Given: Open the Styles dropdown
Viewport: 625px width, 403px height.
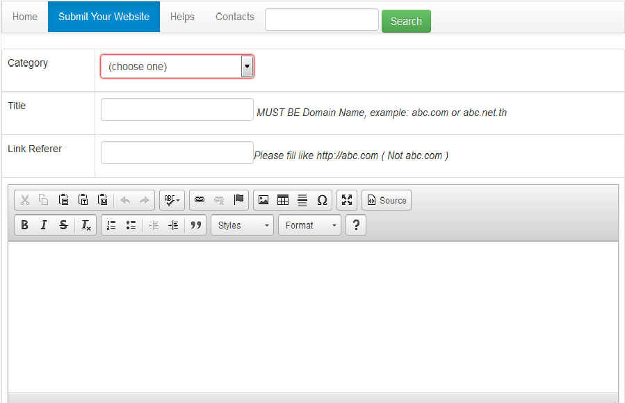Looking at the screenshot, I should coord(243,225).
